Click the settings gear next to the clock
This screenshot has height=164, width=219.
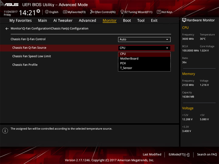(38, 11)
